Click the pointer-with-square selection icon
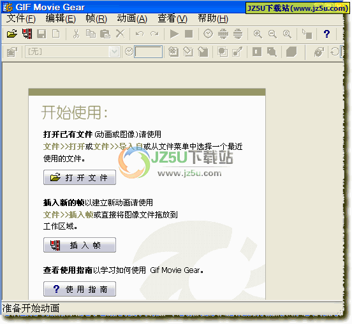 coord(307,34)
